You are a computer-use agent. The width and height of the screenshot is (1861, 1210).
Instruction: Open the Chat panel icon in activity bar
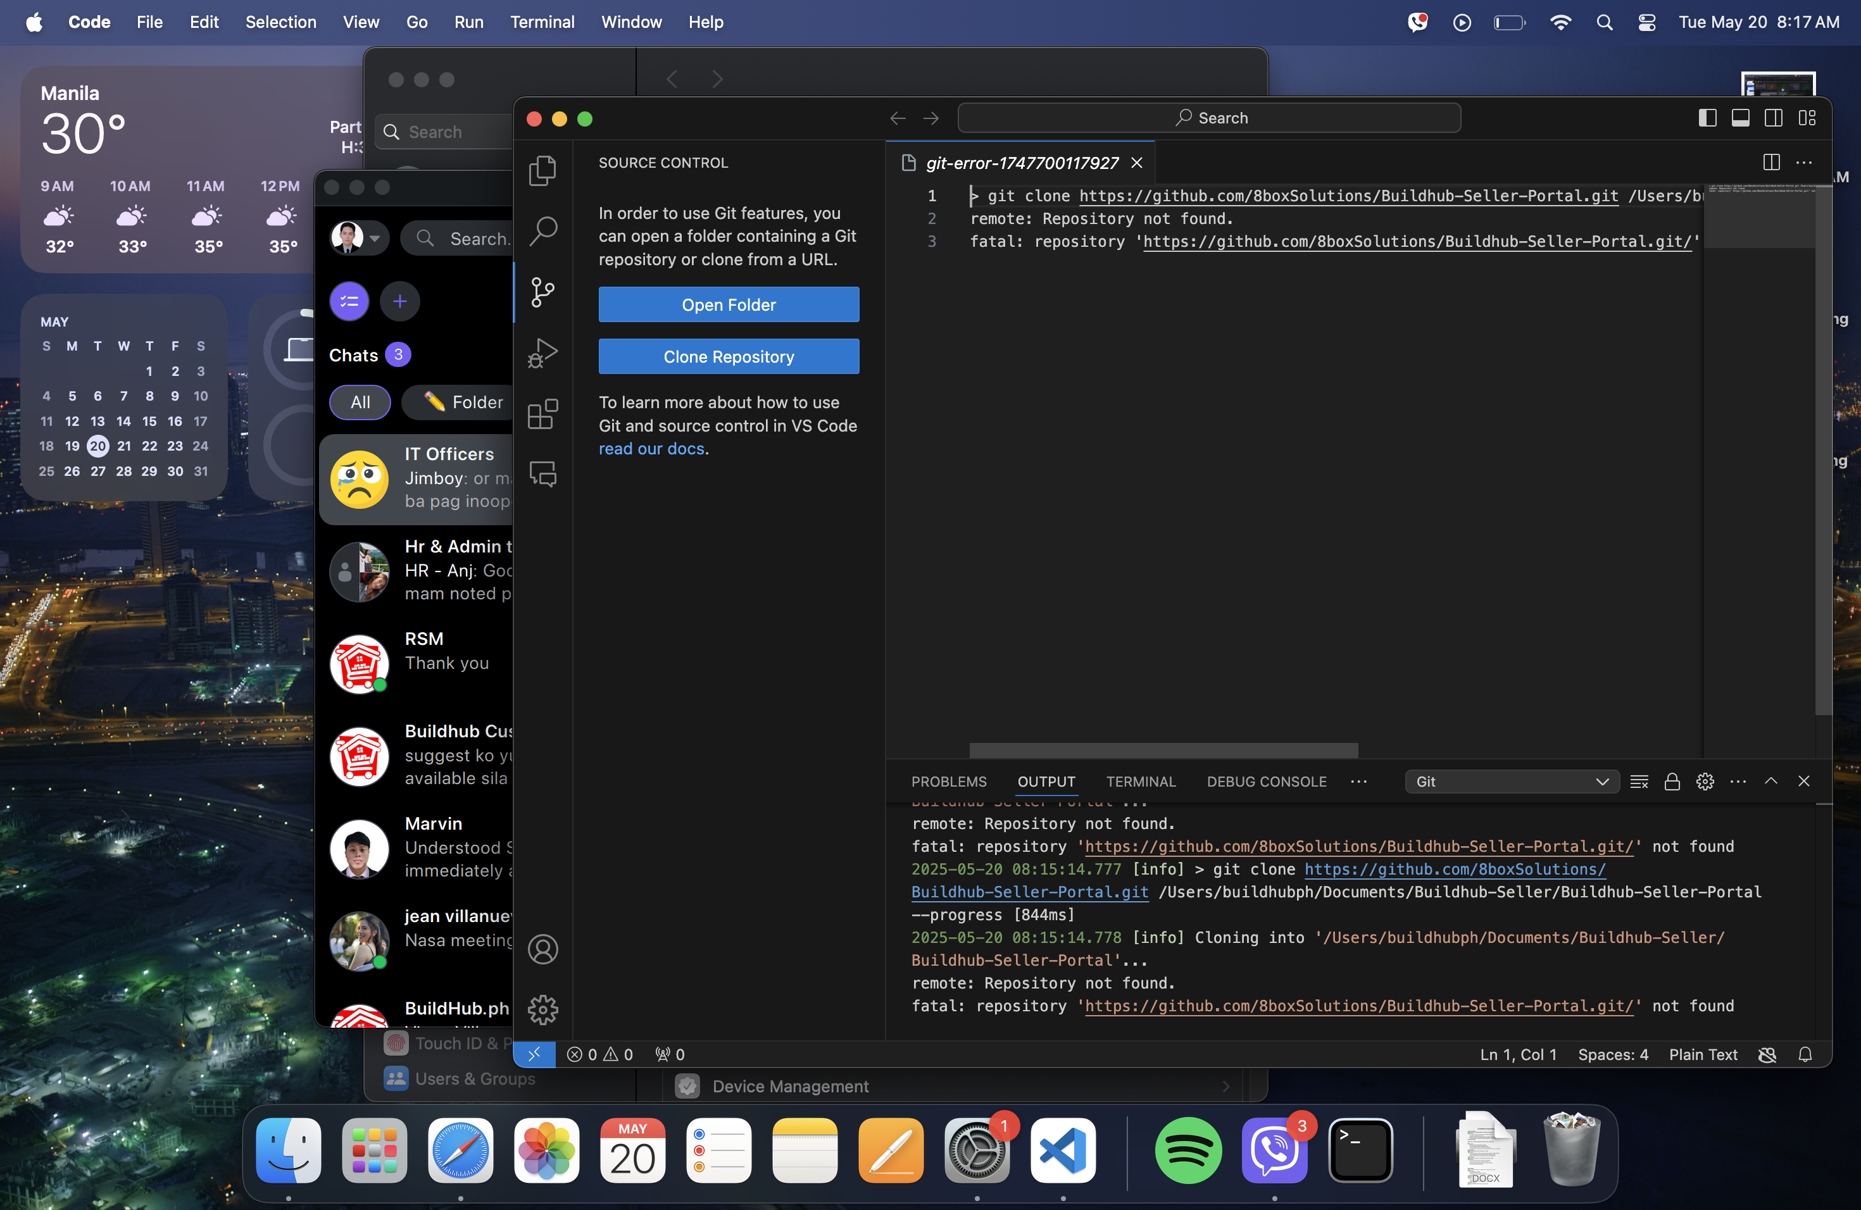click(542, 473)
